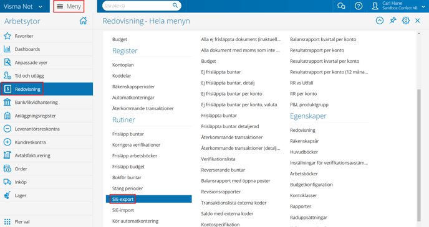Screen dimensions: 429x227
Task: Open Kontoplan under Register
Action: coord(123,65)
